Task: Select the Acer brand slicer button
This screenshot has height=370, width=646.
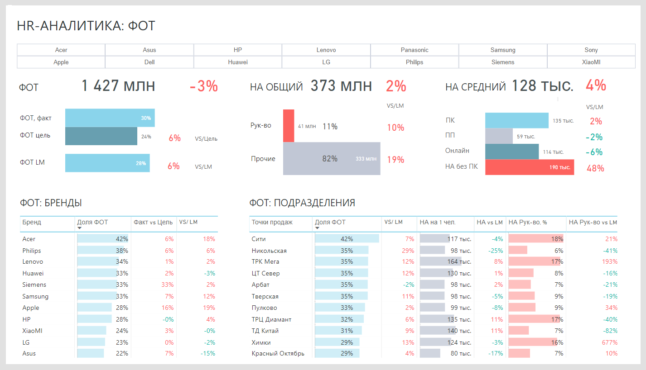Action: (x=61, y=50)
